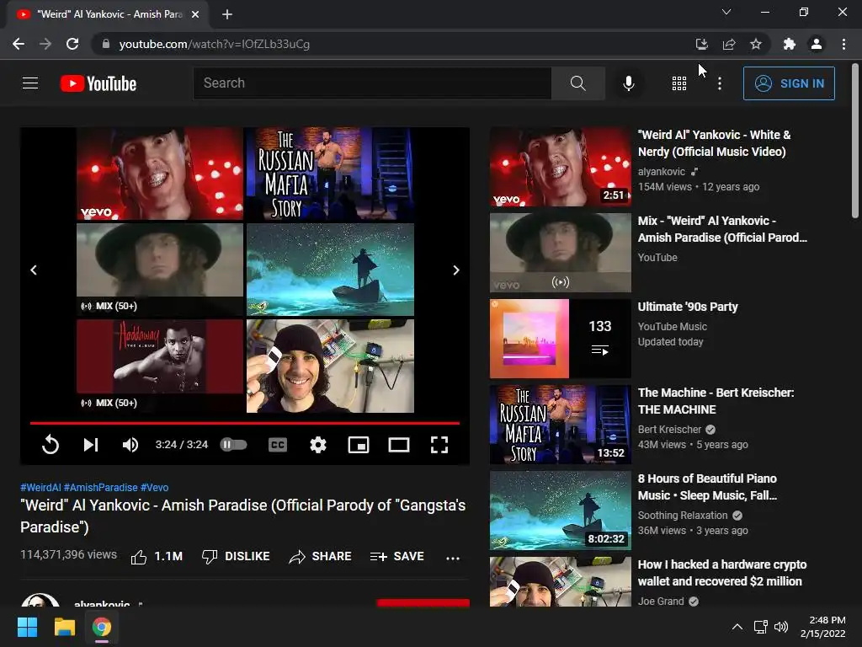Open 8 Hours of Beautiful Piano Music
Viewport: 862px width, 647px height.
click(707, 487)
